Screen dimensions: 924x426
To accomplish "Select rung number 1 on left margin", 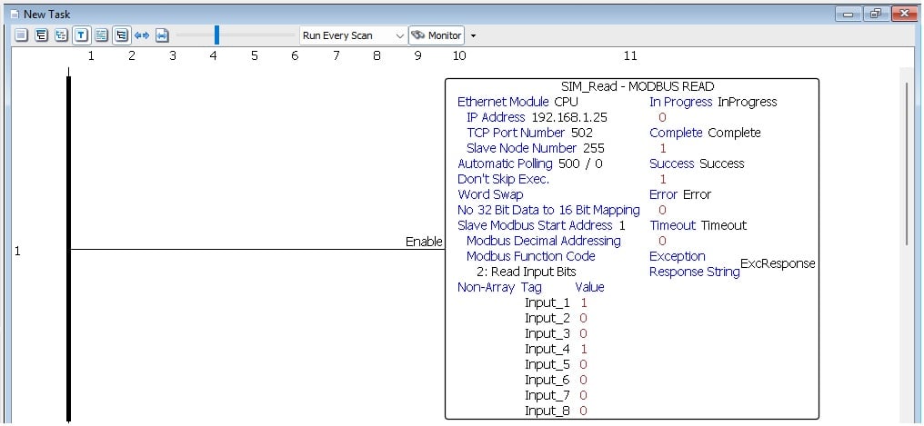I will [x=17, y=252].
